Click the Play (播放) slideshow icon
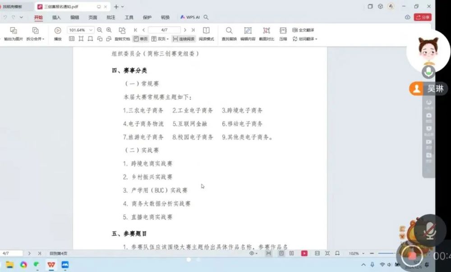 [58, 31]
